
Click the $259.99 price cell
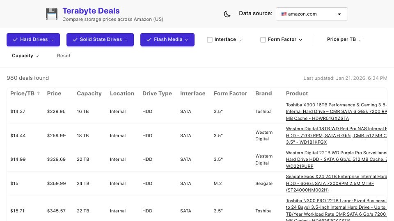(x=56, y=135)
